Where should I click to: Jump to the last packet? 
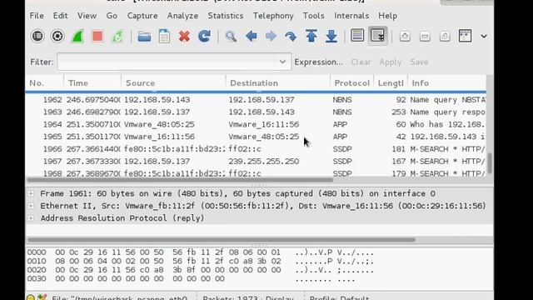[x=331, y=36]
